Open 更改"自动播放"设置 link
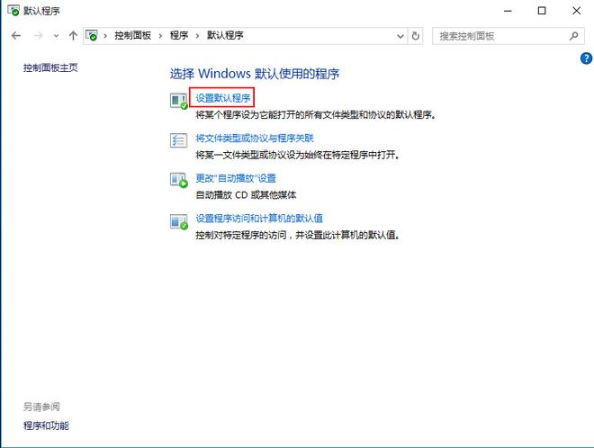Image resolution: width=594 pixels, height=448 pixels. click(x=236, y=178)
